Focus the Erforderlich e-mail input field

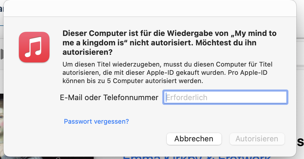tap(225, 97)
